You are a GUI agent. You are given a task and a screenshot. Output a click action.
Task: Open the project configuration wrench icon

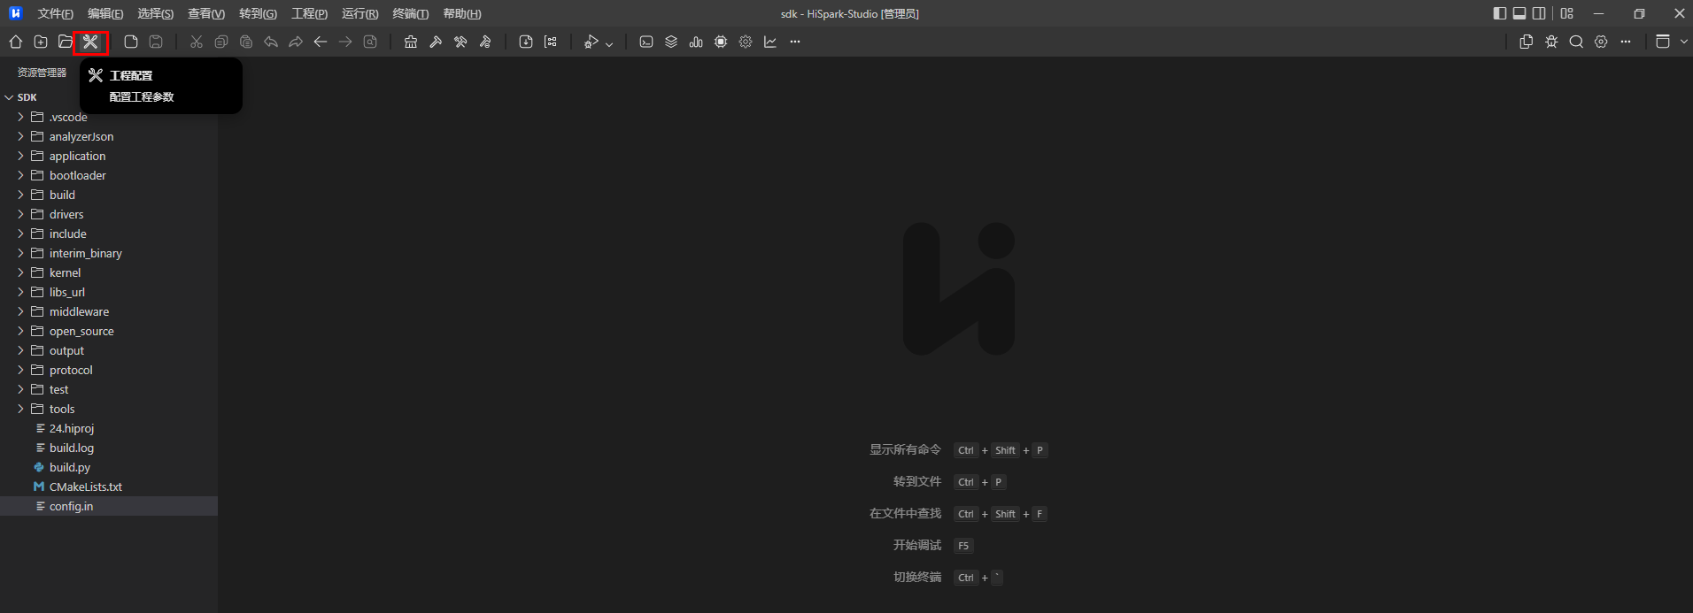point(90,42)
